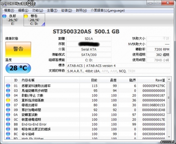
Task: Click the 382 週期 power-on count value
Action: tap(158, 55)
